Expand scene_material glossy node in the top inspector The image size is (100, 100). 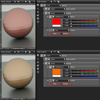tap(49, 9)
